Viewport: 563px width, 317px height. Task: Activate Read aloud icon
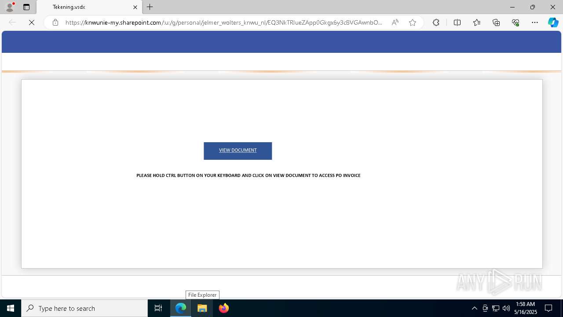tap(395, 22)
